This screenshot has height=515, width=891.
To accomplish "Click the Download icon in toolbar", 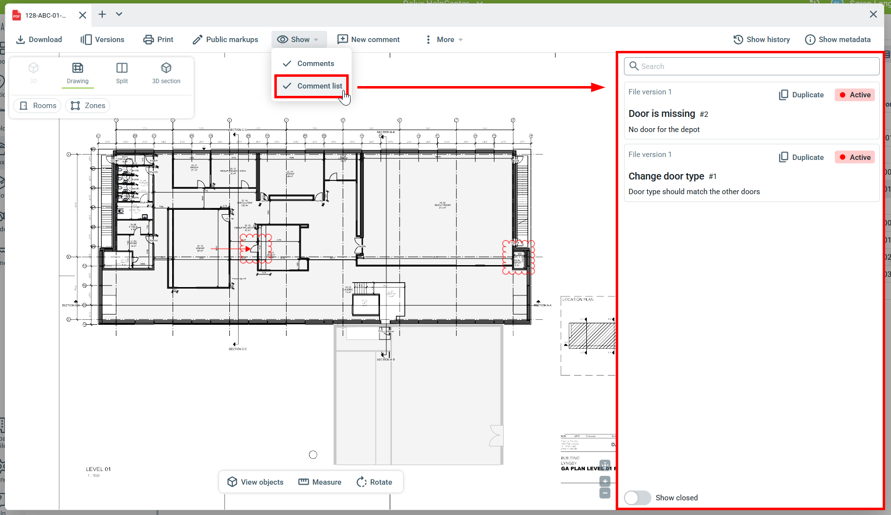I will [x=21, y=40].
